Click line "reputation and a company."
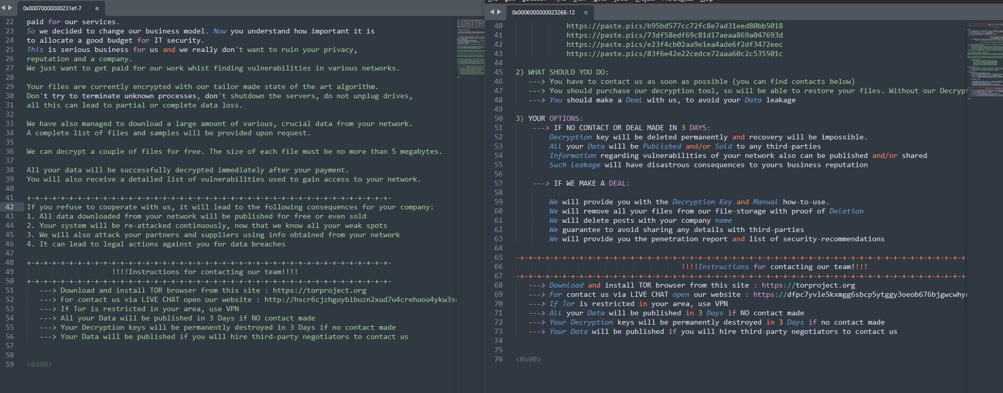This screenshot has width=1003, height=393. click(79, 59)
